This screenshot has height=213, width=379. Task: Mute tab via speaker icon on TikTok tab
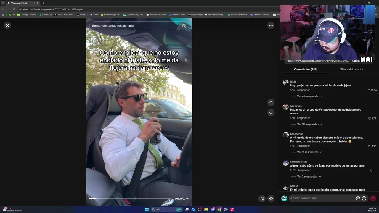[34, 3]
